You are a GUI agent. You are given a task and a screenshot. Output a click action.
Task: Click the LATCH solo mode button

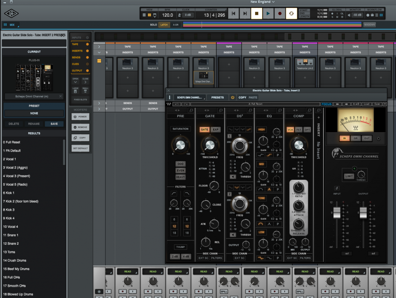(164, 25)
